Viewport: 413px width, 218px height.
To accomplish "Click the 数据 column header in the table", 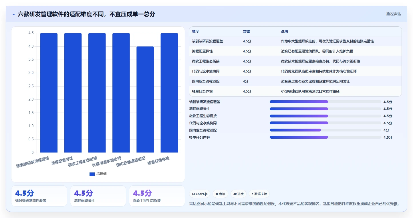I will click(x=247, y=31).
